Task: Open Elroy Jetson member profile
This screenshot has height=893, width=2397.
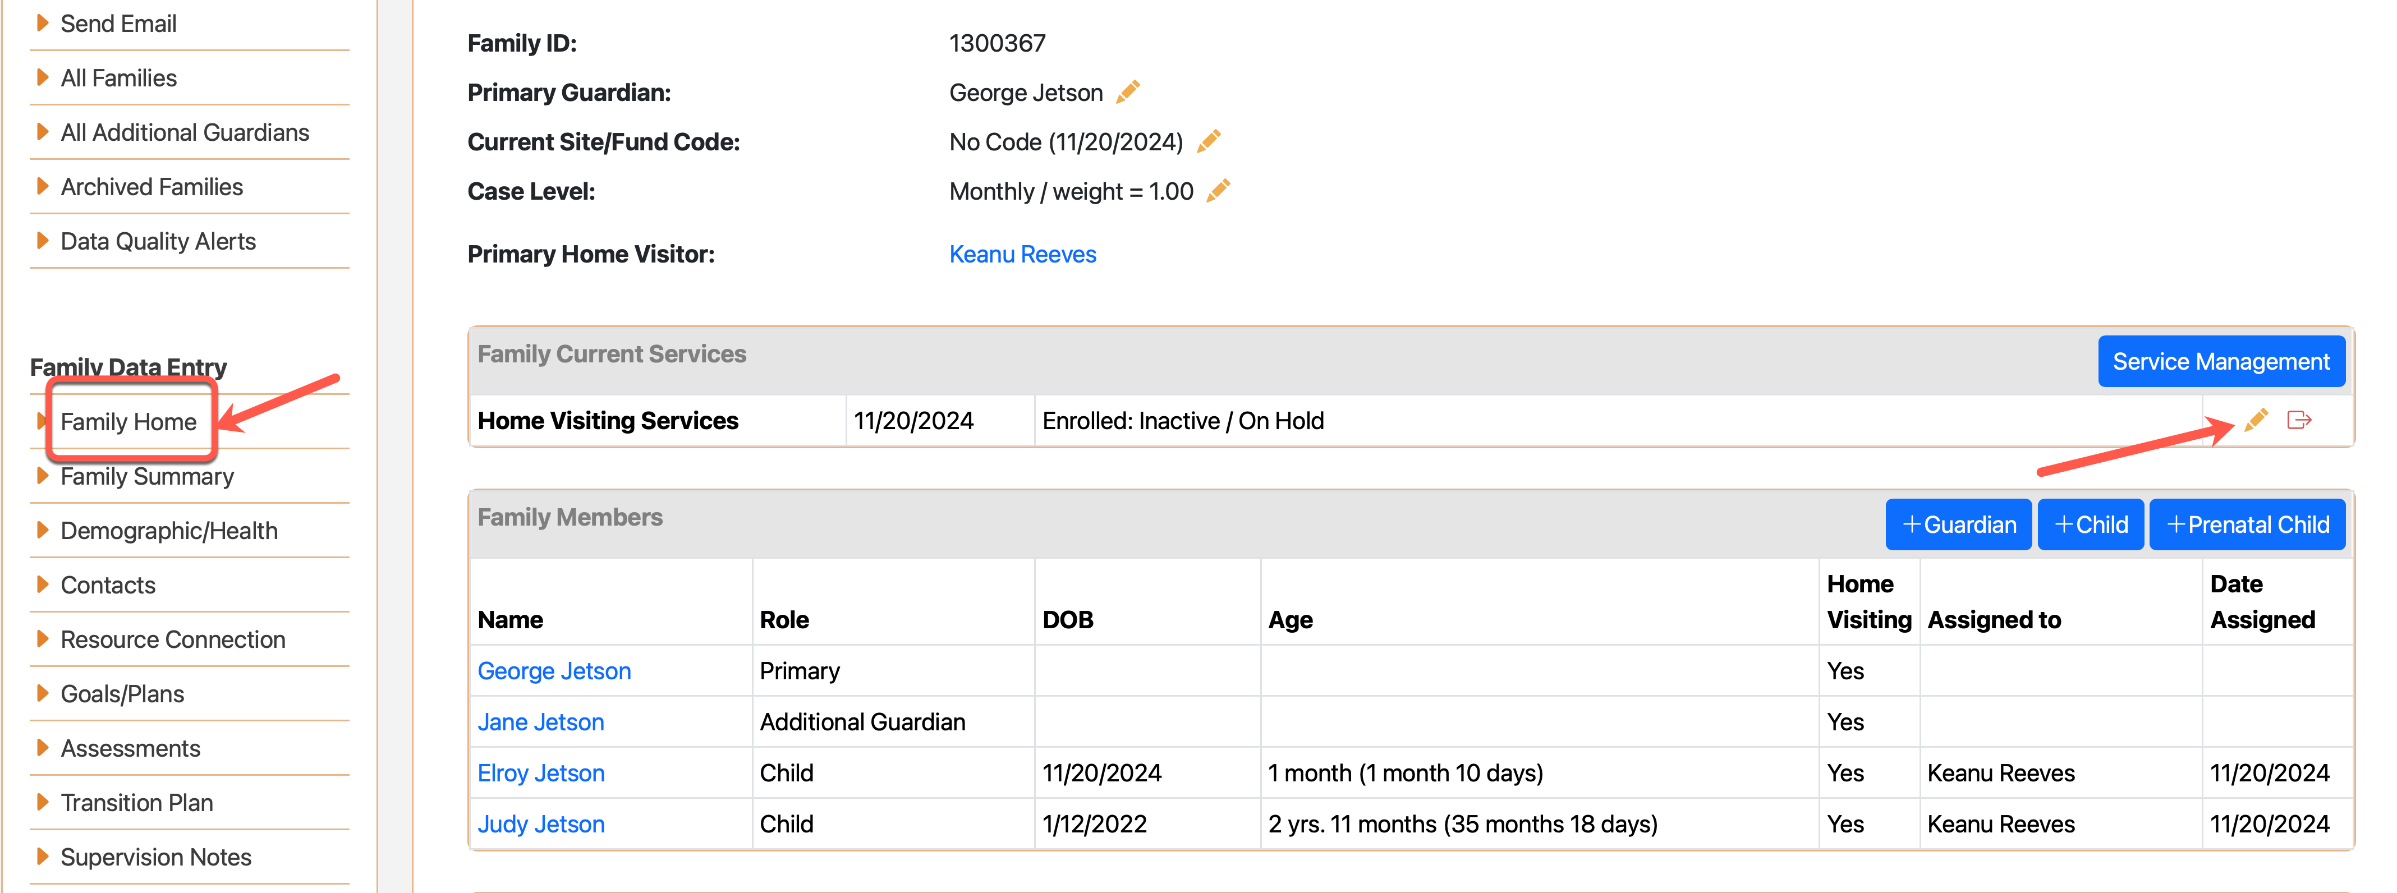Action: (x=541, y=773)
